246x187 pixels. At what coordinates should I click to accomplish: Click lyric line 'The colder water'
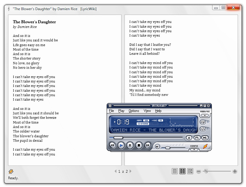26,131
